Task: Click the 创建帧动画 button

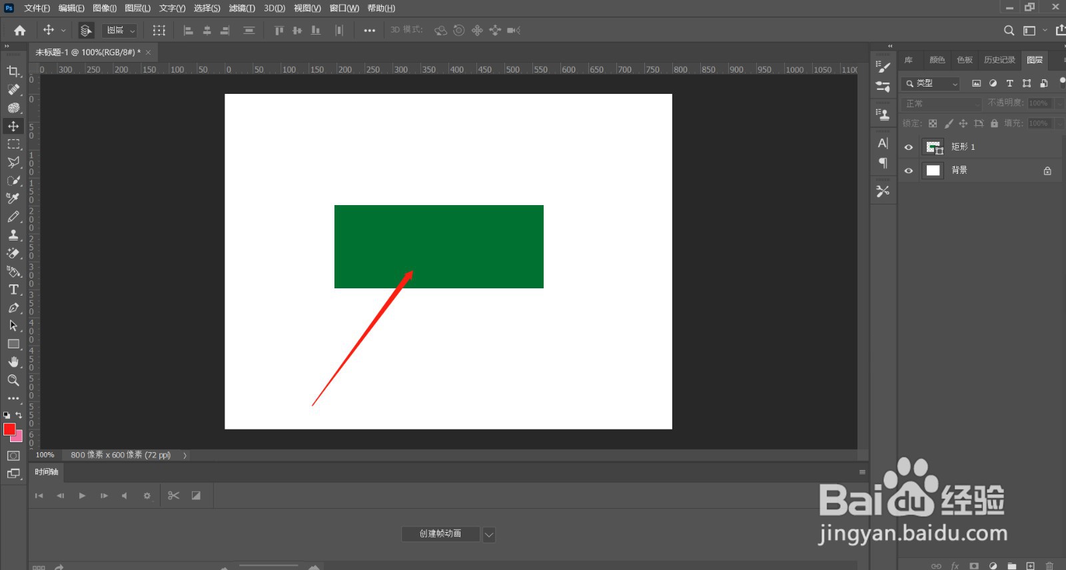Action: point(440,534)
